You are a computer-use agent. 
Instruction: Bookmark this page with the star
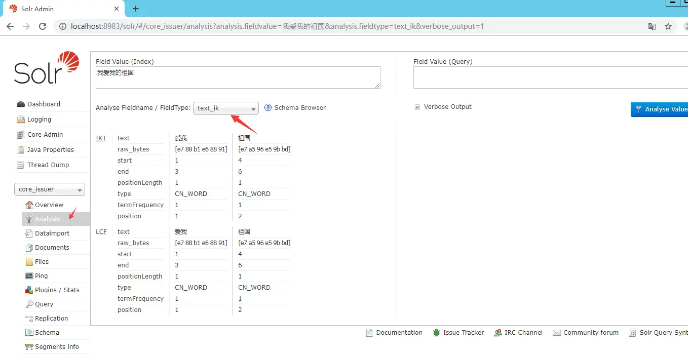tap(668, 26)
